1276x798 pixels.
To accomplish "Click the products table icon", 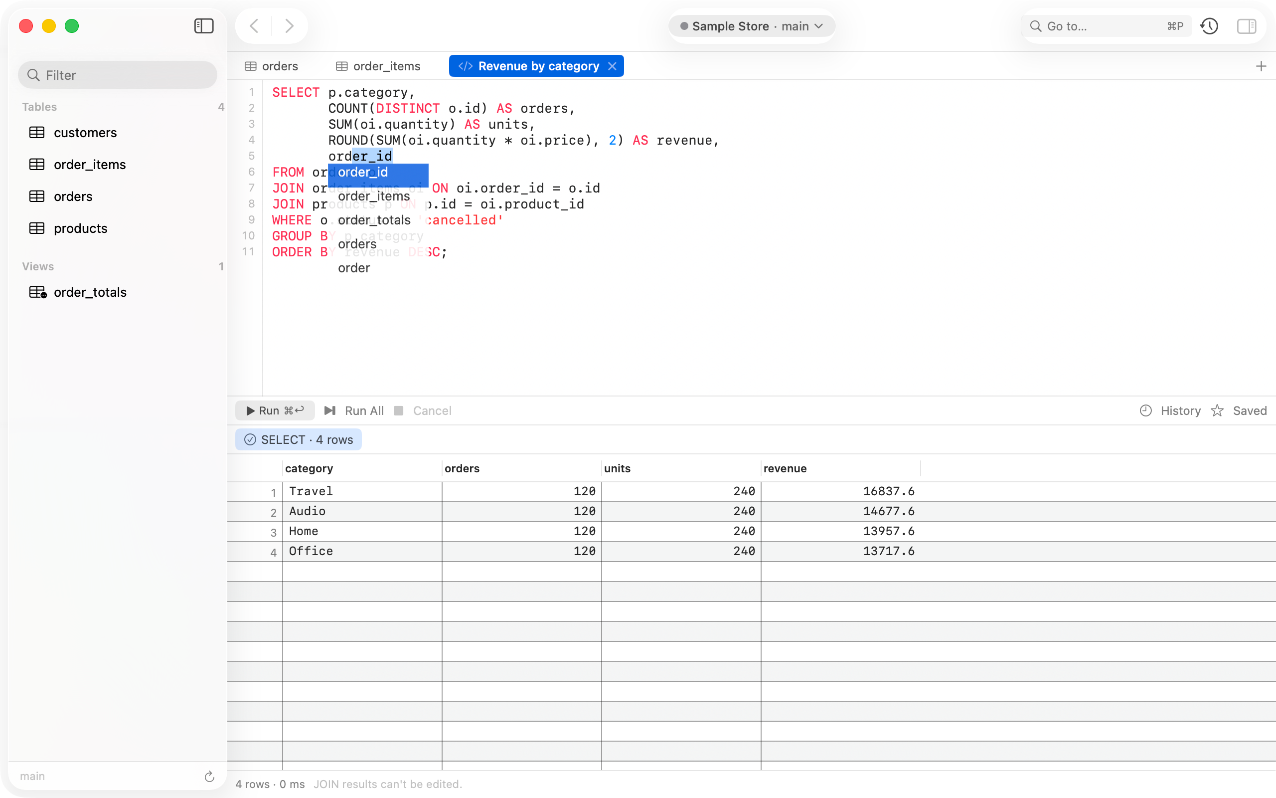I will [x=37, y=228].
